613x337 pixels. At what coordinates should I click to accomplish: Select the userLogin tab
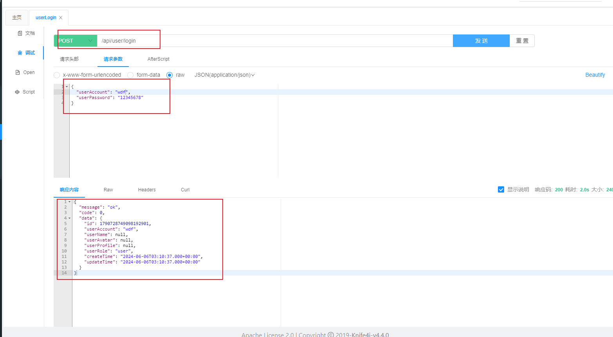pos(46,18)
